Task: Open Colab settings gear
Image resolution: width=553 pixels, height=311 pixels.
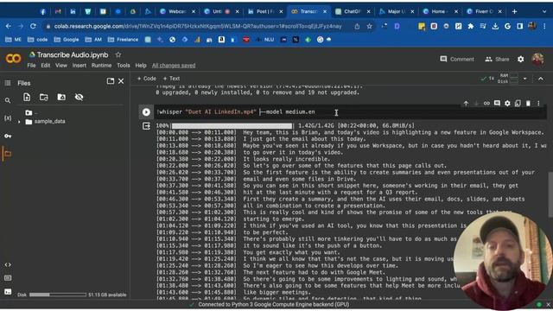Action: tap(520, 59)
